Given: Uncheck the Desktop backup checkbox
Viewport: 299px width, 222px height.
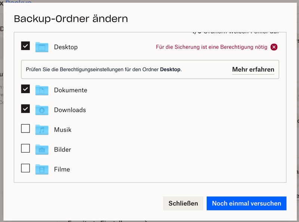Looking at the screenshot, I should pos(25,46).
